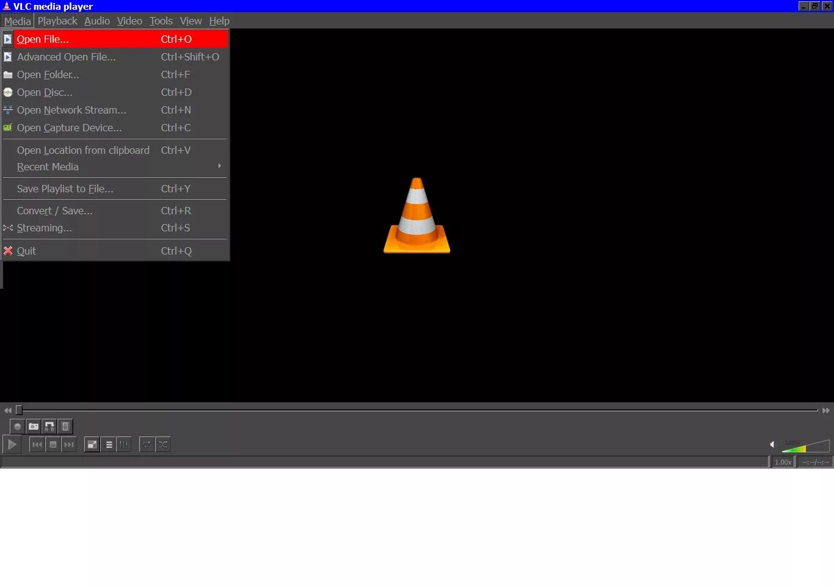Close the open Media menu in menu bar
The image size is (834, 586).
17,21
